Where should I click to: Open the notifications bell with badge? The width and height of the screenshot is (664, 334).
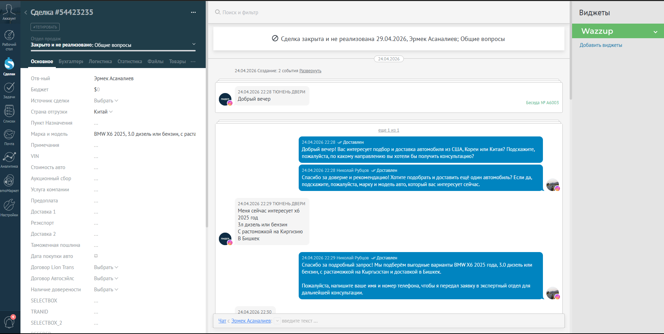click(x=9, y=322)
